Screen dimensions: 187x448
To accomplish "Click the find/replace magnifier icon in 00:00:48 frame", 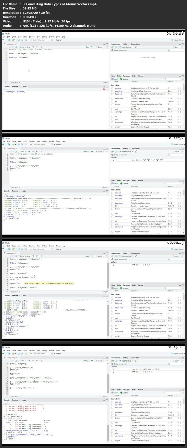I will (x=33, y=47).
